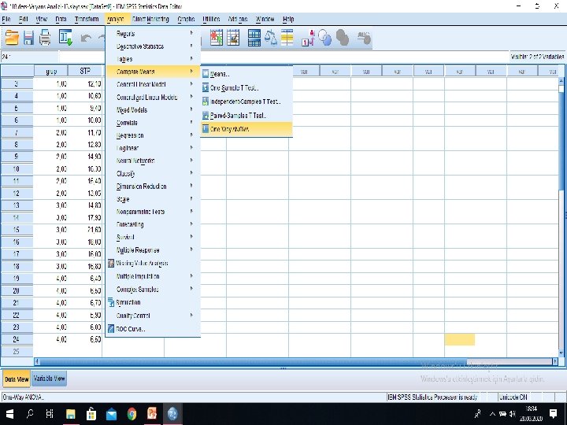Expand Descriptive Statistics submenu
567x425 pixels.
(154, 46)
